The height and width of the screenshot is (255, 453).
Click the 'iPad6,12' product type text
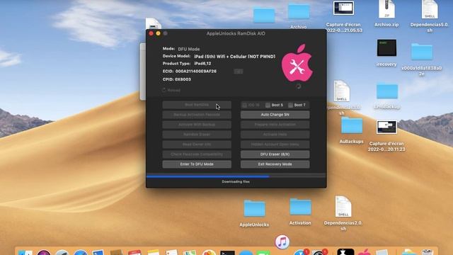[202, 64]
